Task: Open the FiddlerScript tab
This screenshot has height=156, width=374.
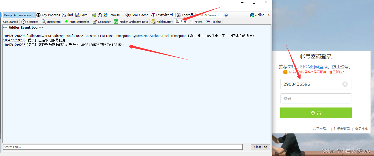Action: pyautogui.click(x=162, y=22)
